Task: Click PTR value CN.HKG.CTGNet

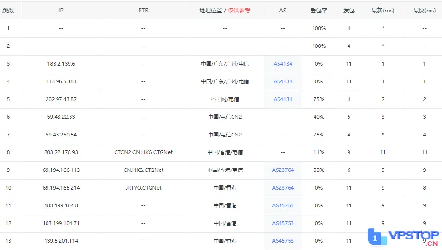Action: 143,170
